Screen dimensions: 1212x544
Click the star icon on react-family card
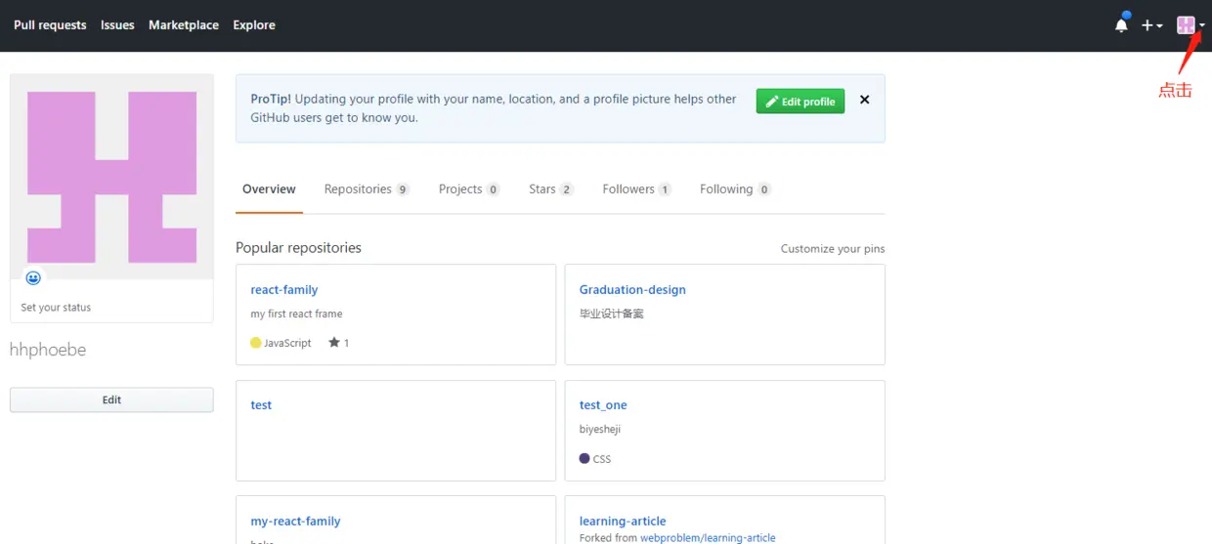(x=334, y=343)
